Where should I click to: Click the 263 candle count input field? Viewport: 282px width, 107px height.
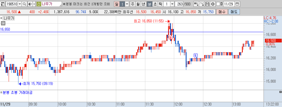(179, 4)
